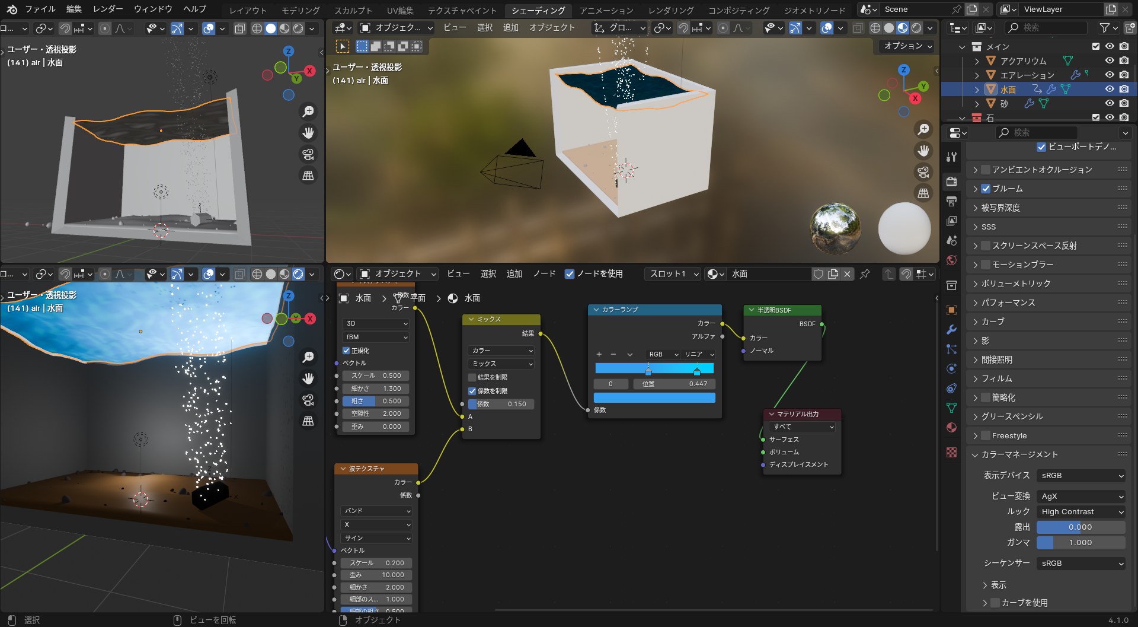Viewport: 1138px width, 627px height.
Task: Open ファイル menu
Action: click(40, 9)
